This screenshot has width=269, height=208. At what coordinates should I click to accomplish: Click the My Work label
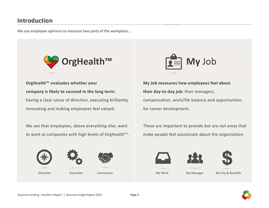click(x=162, y=173)
